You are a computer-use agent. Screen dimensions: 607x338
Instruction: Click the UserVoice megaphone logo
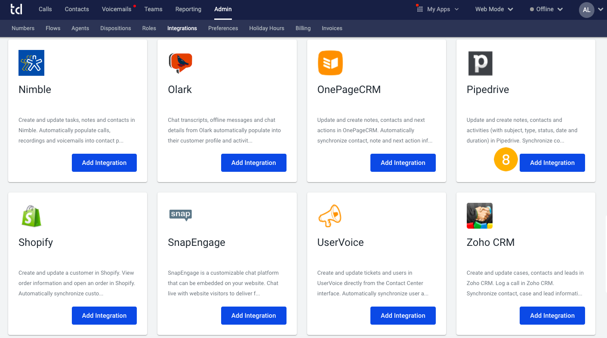(x=330, y=216)
